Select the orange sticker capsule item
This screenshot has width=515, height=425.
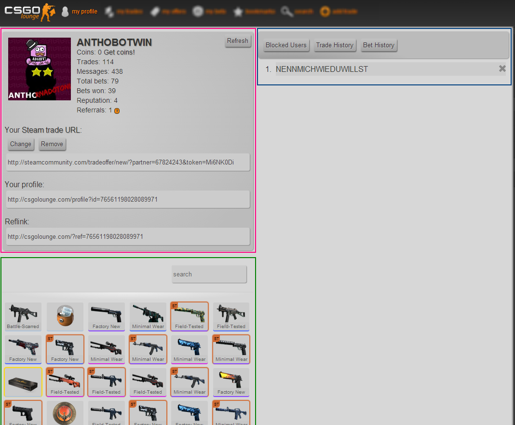[65, 316]
